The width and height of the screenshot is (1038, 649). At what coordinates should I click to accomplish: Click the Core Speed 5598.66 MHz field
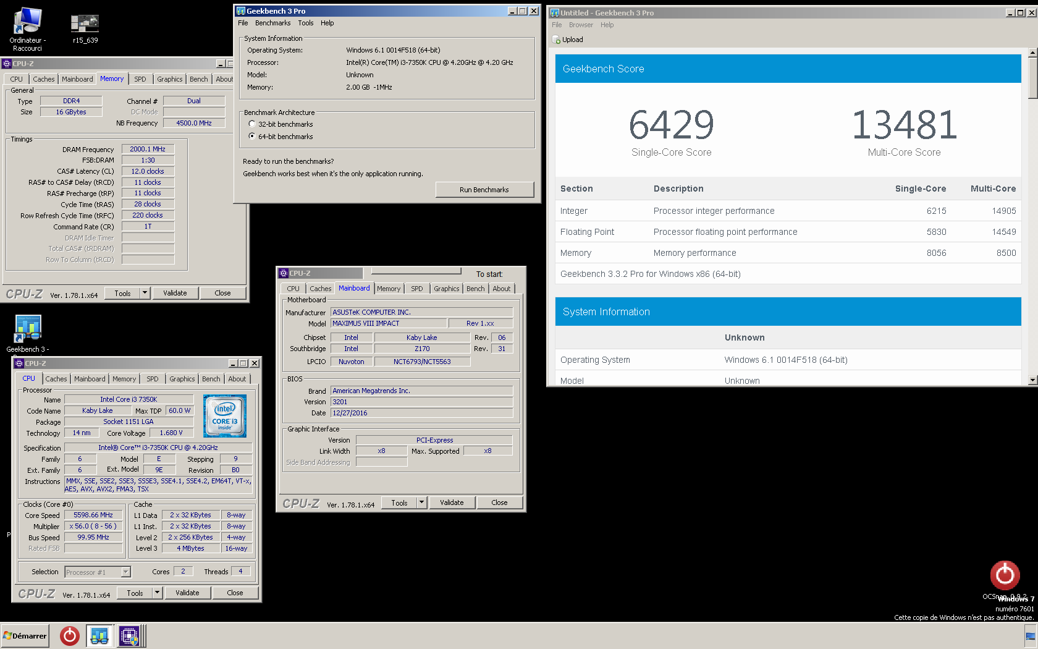tap(93, 515)
